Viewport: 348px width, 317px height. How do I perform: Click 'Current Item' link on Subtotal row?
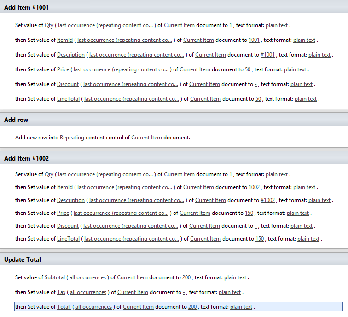tap(132, 277)
